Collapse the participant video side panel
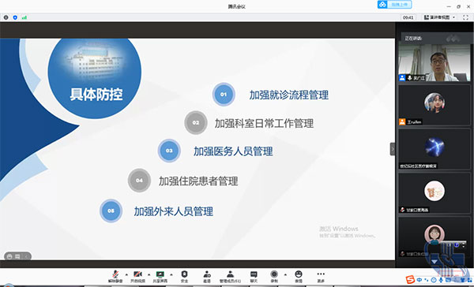This screenshot has height=287, width=474. [x=393, y=149]
